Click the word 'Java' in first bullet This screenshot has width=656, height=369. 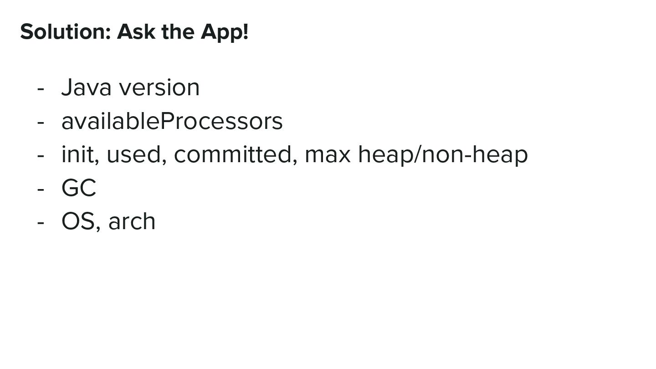[86, 87]
